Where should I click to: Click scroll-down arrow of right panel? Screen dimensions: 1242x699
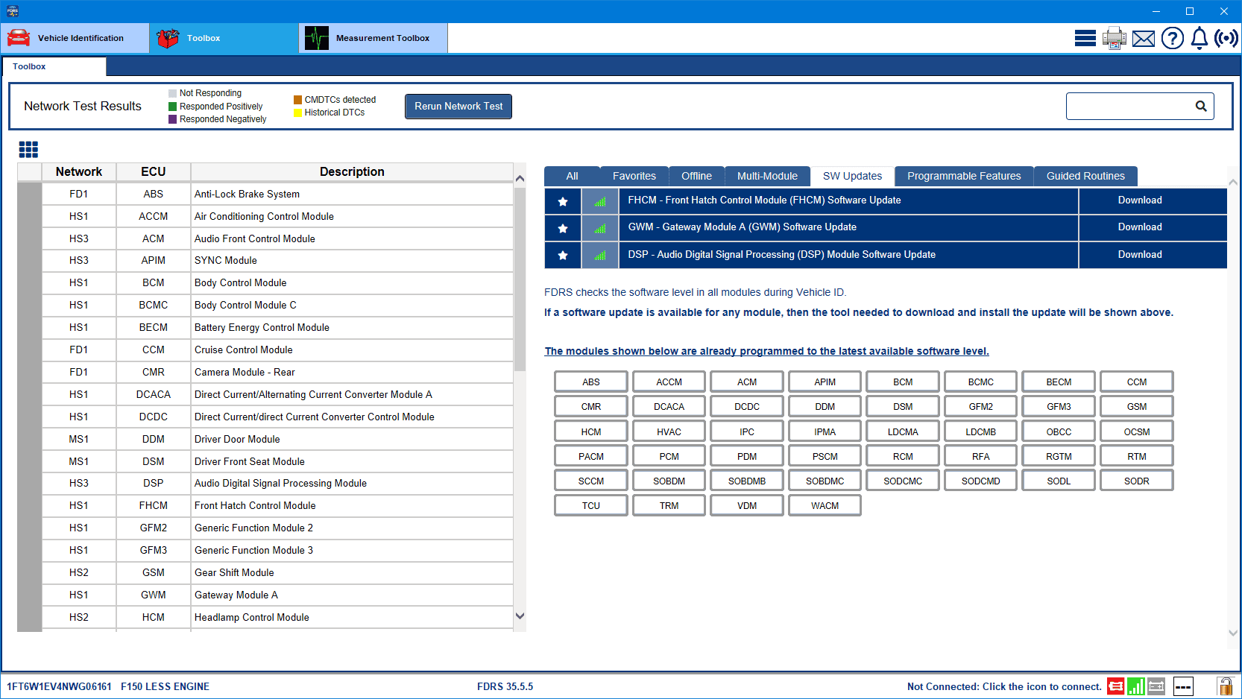[x=1233, y=633]
